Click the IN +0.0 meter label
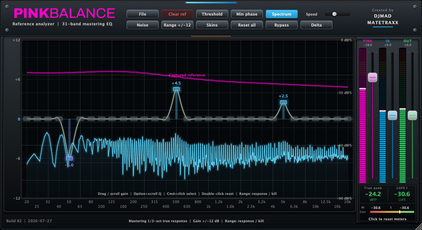Viewport: 422px width, 230px height. [x=388, y=43]
